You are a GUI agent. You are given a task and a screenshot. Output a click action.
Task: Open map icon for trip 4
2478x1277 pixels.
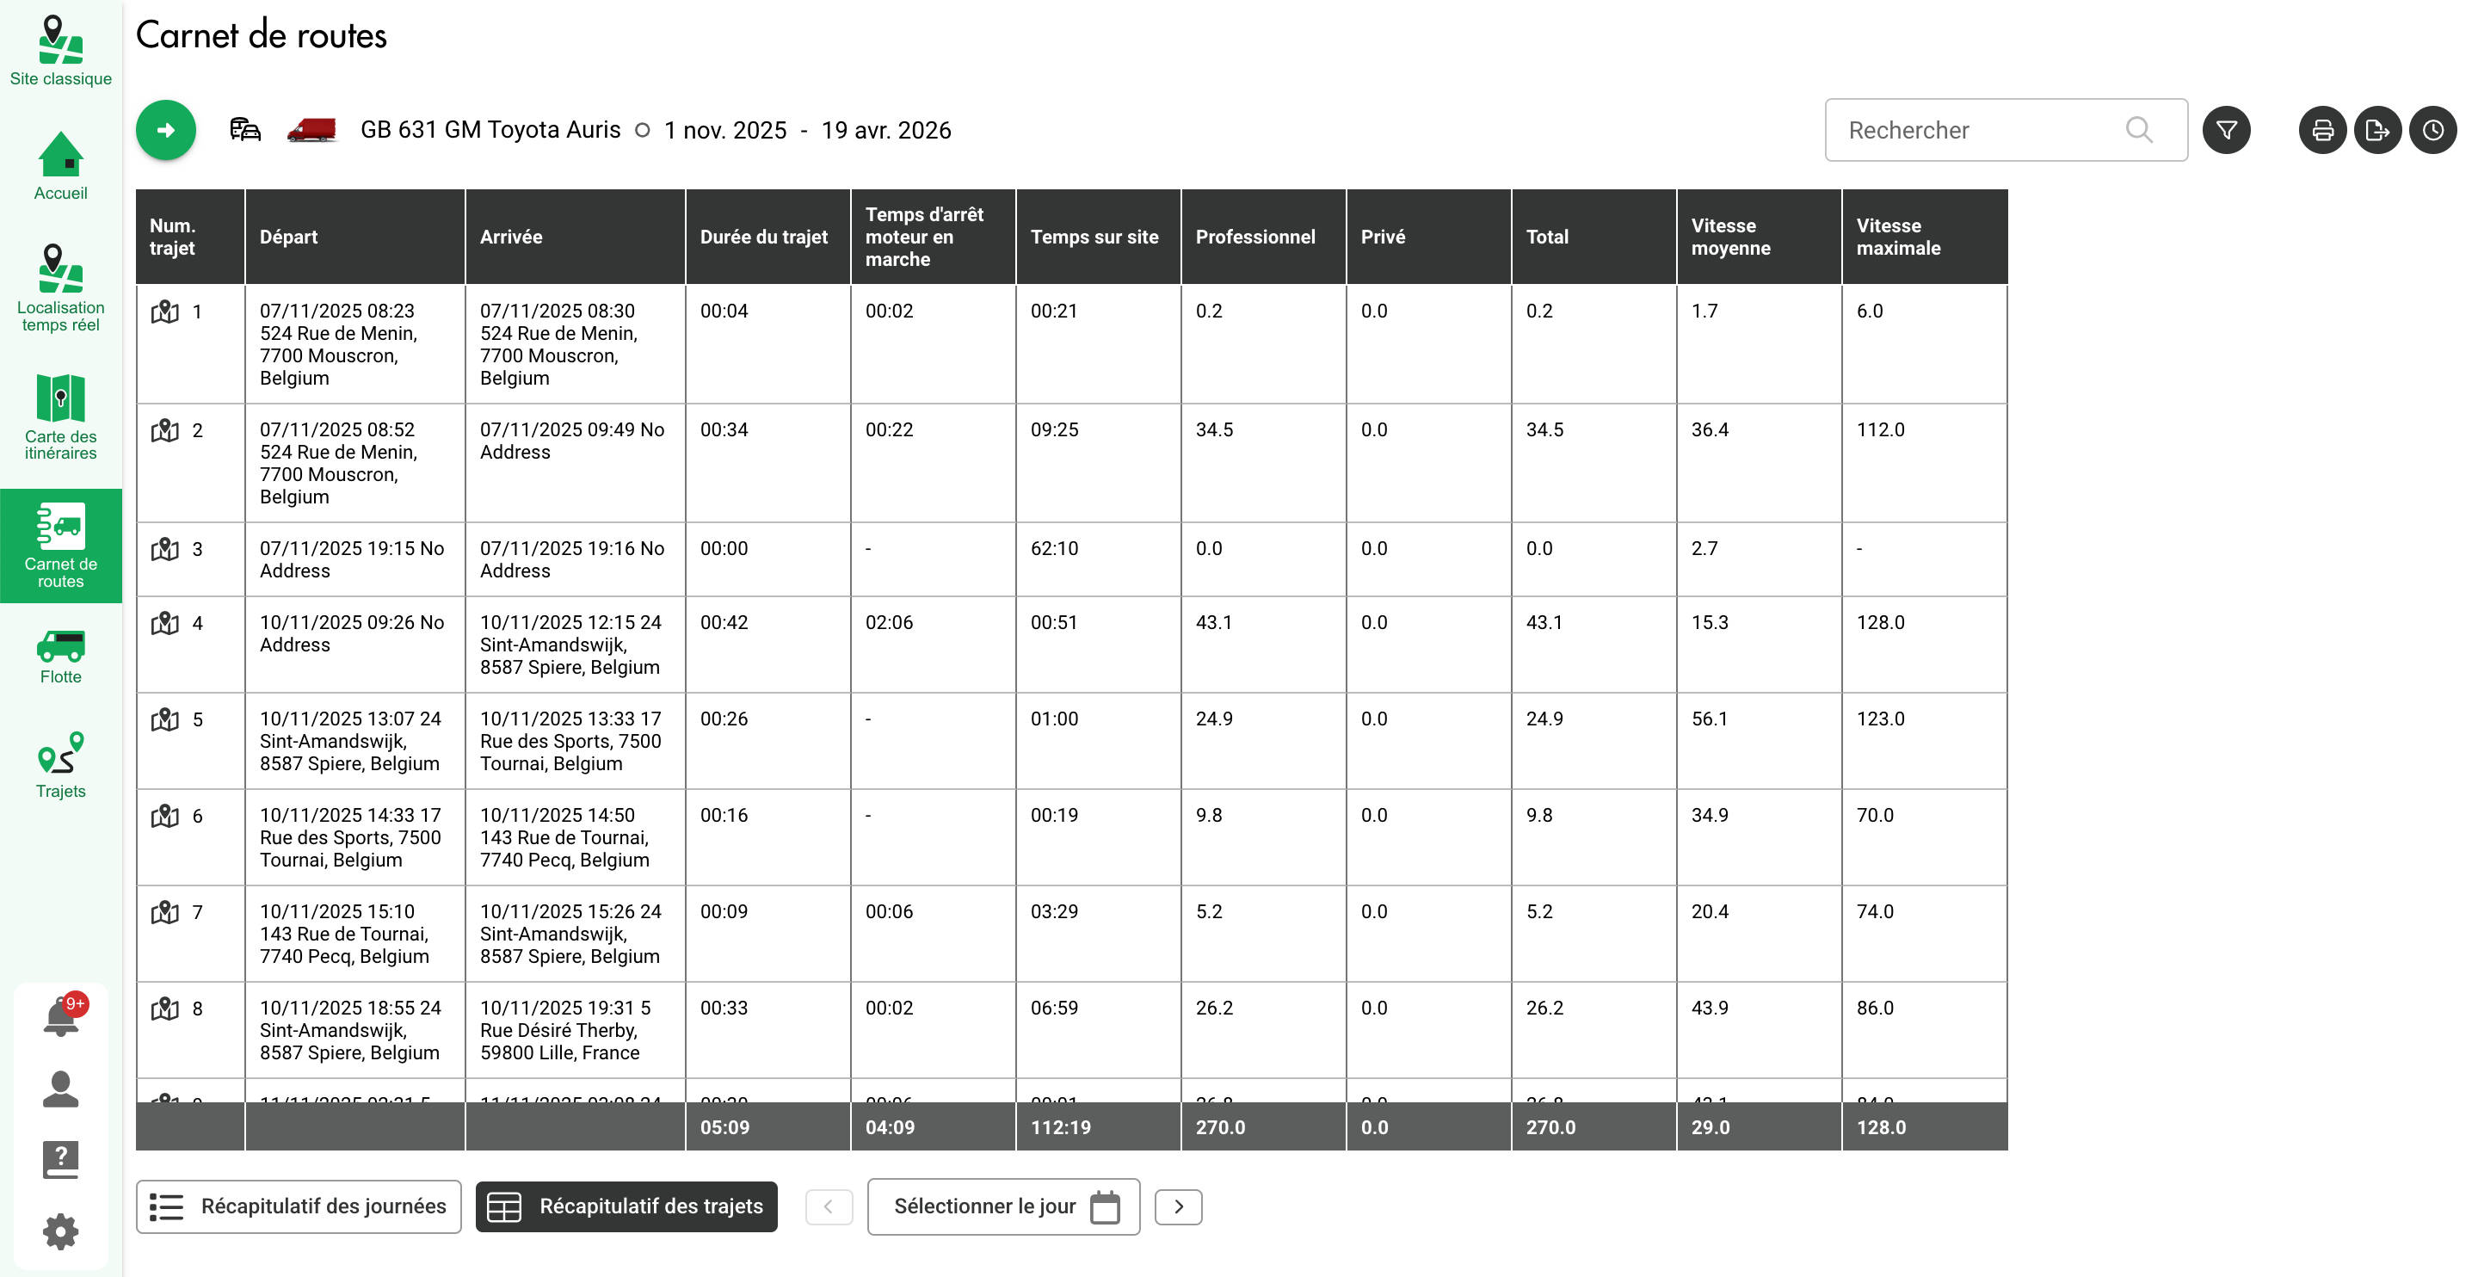(165, 624)
